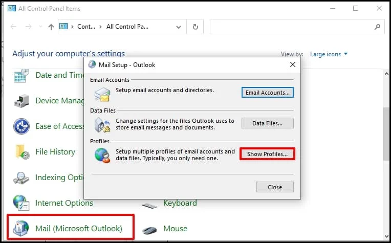Close the Mail Setup dialog with Close button

[x=275, y=187]
